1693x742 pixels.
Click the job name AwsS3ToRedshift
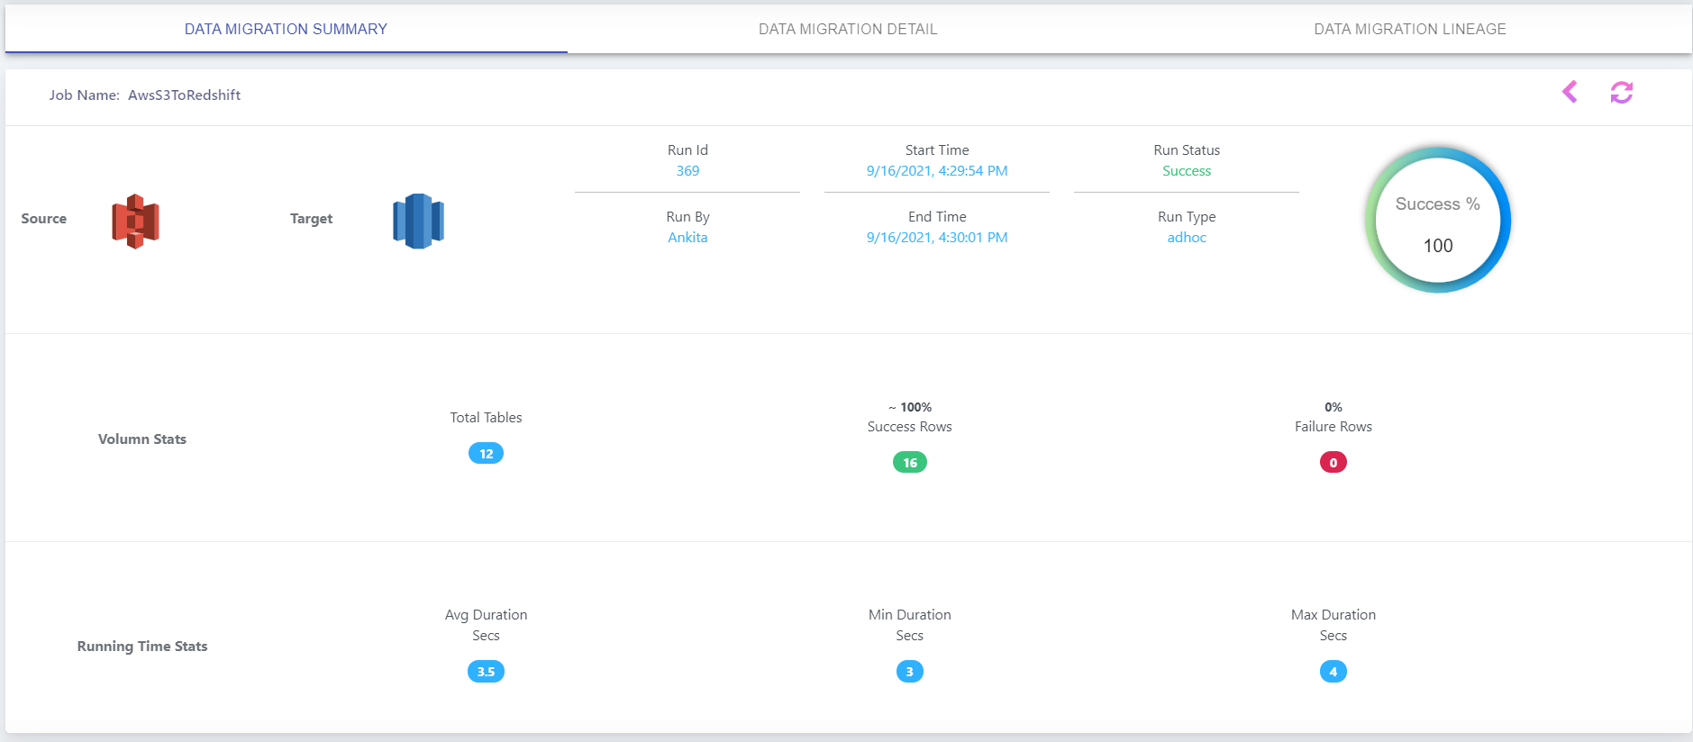[184, 95]
